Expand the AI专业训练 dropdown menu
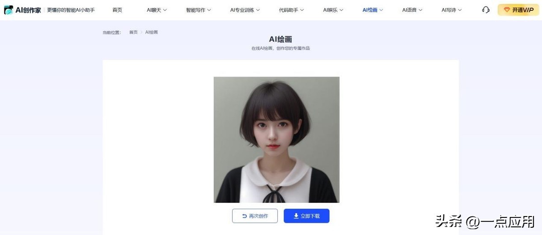The width and height of the screenshot is (542, 235). pyautogui.click(x=245, y=10)
